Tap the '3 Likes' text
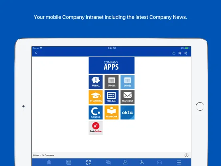Screen dimensions: 221x166 point(36,155)
